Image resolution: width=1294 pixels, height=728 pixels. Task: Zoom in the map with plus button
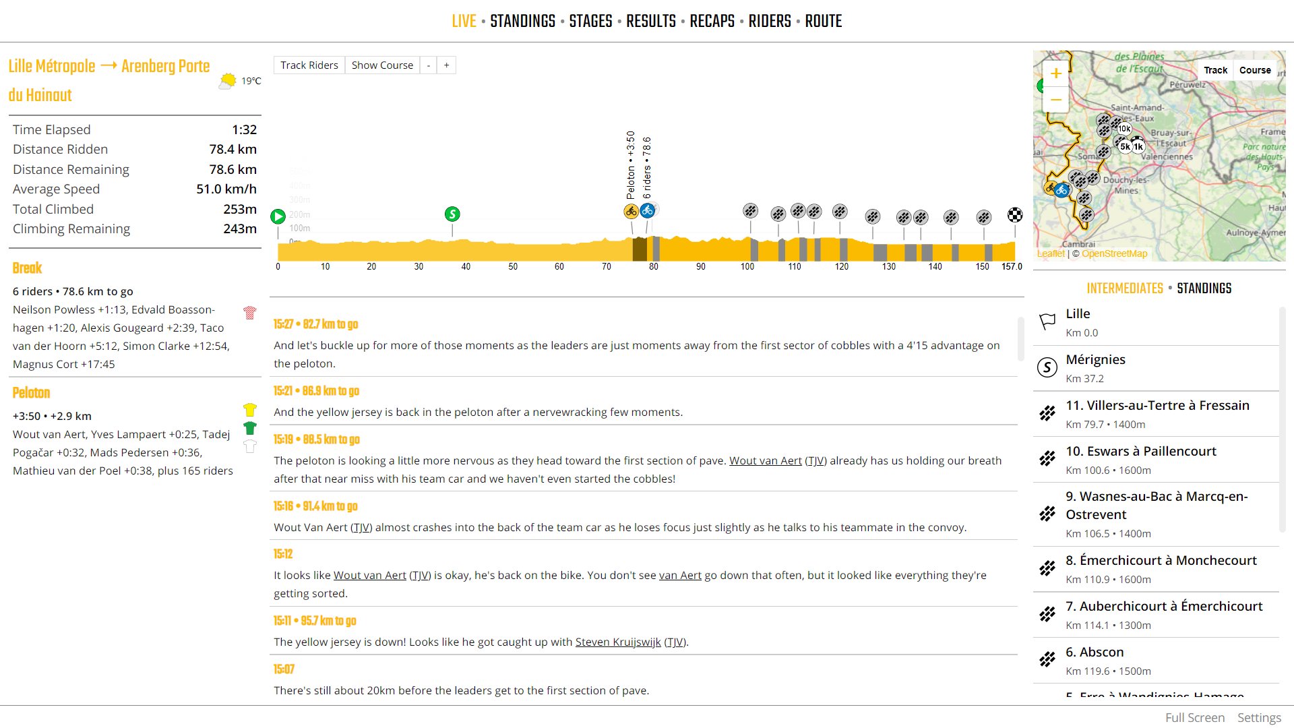point(1056,73)
